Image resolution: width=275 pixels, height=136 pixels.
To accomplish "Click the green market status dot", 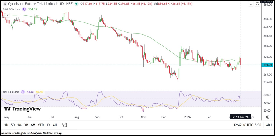I will (x=76, y=4).
